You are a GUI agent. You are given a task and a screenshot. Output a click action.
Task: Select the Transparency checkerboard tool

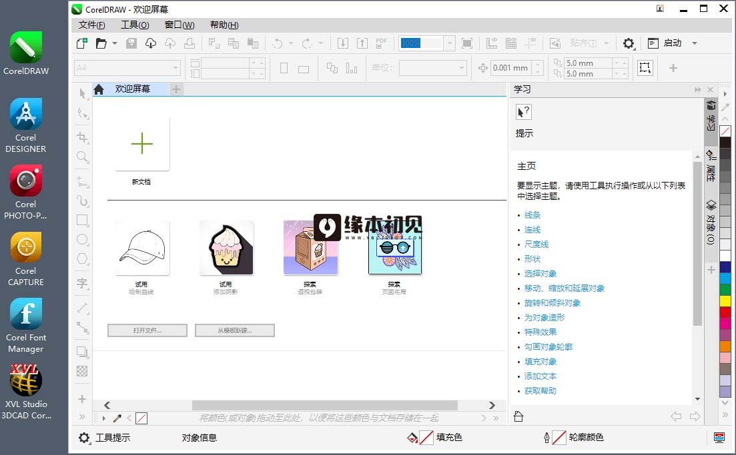pyautogui.click(x=83, y=371)
